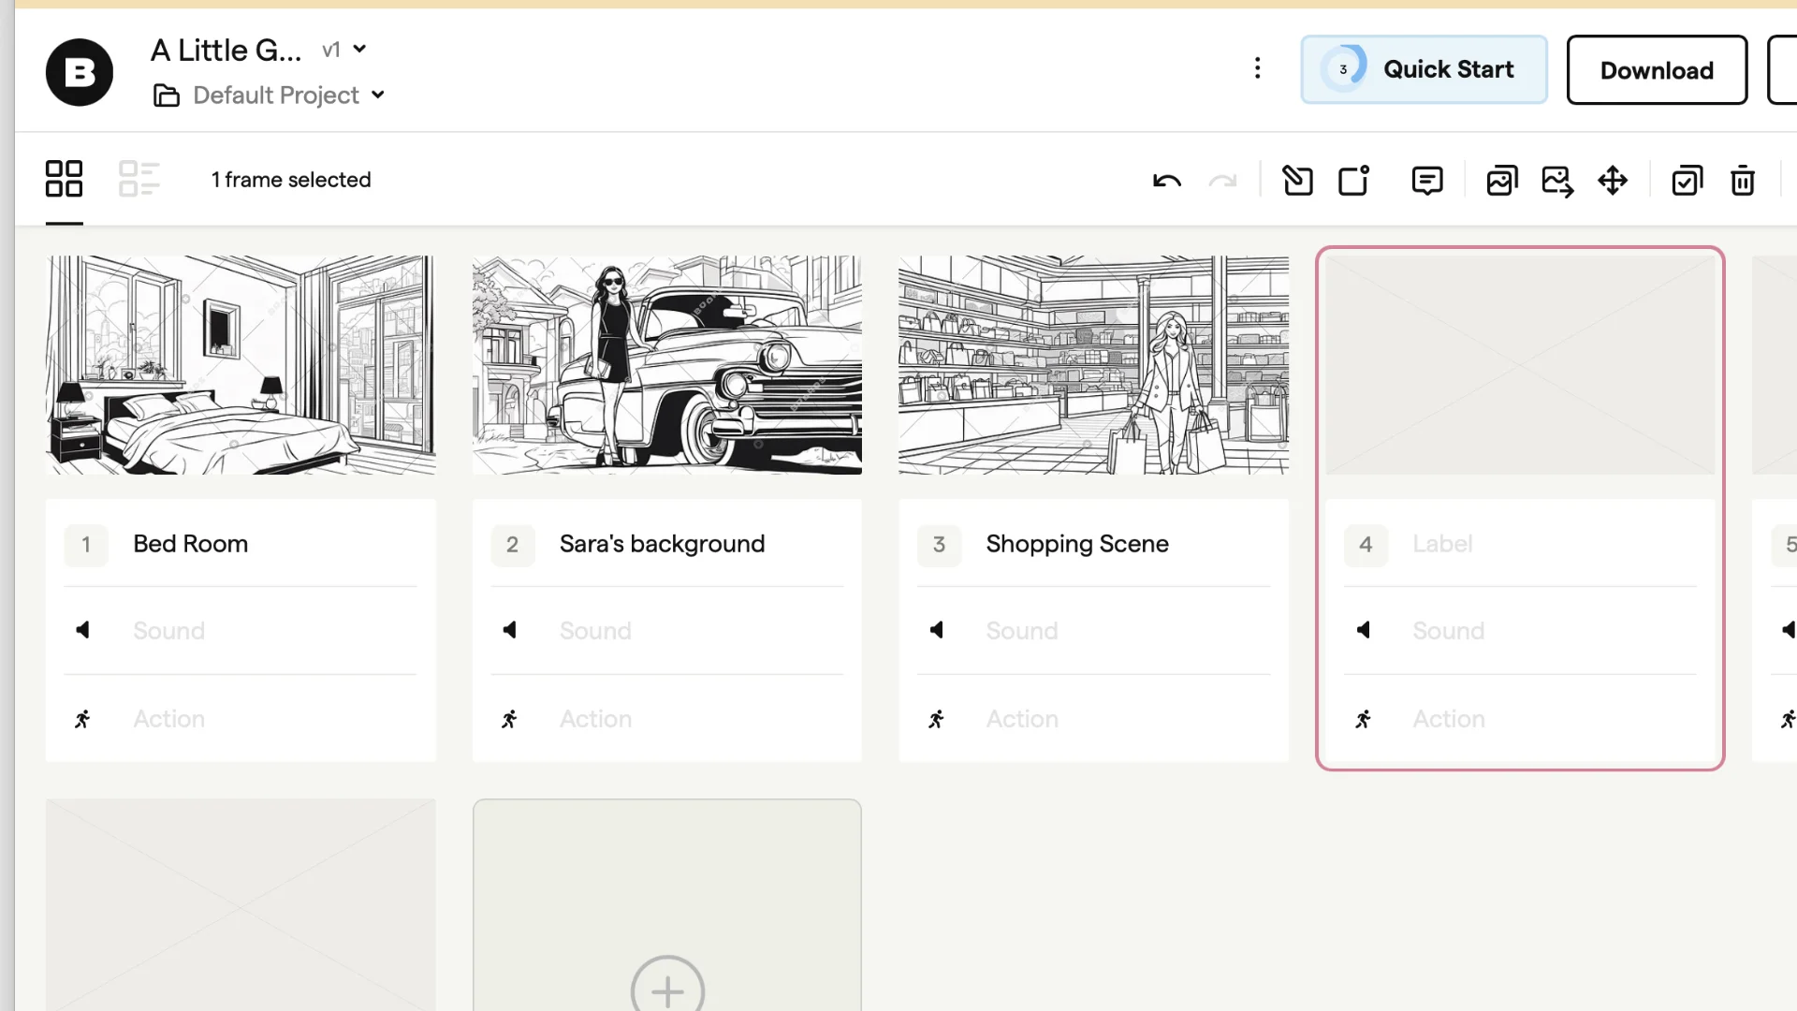Click the image gallery icon

point(1501,181)
